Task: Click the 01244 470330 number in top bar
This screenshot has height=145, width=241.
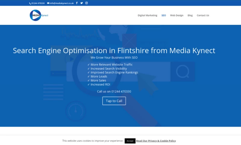Action: coord(38,3)
